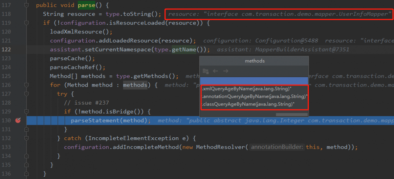
Task: Click "isResourceLoaded" on line 119
Action: pyautogui.click(x=137, y=23)
